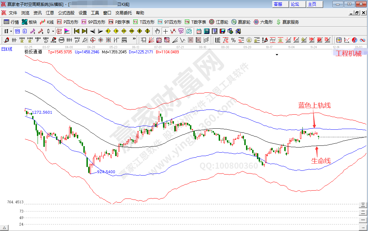Switch to the K线 chart view
This screenshot has width=368, height=231.
(47, 22)
